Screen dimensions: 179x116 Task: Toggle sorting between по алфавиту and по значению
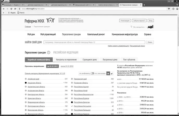pos(92,73)
